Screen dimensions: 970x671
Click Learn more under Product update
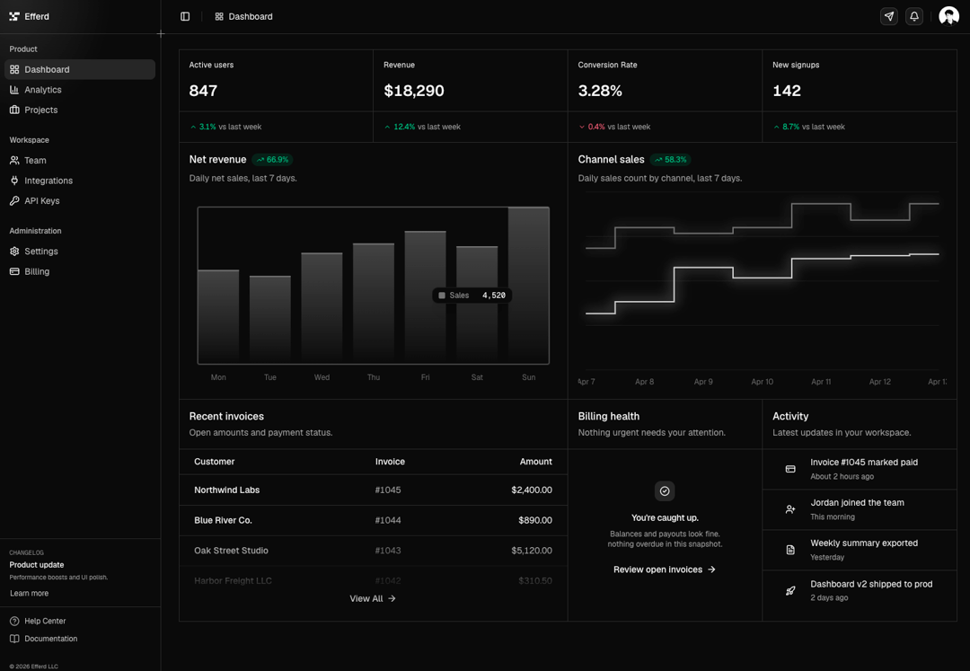coord(29,593)
